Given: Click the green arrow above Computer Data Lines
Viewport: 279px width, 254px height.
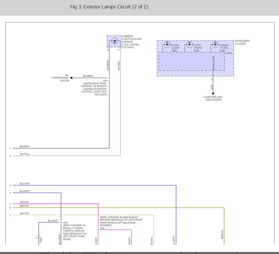Looking at the screenshot, I should tap(213, 93).
